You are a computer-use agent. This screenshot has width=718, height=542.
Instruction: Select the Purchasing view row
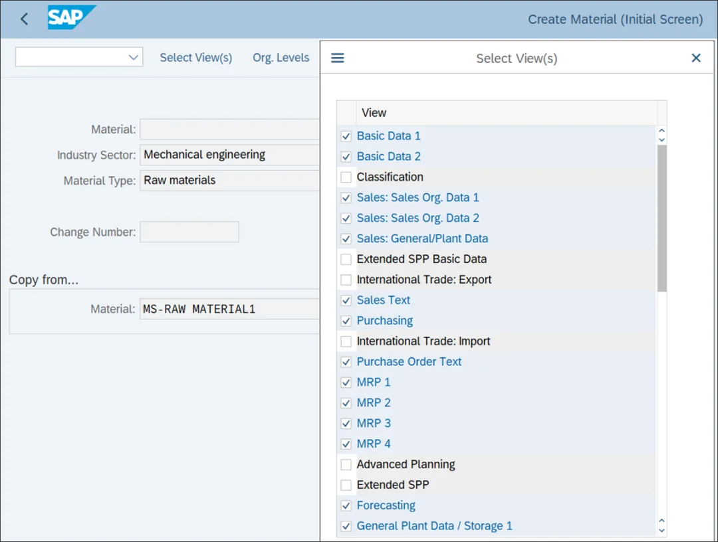(385, 321)
